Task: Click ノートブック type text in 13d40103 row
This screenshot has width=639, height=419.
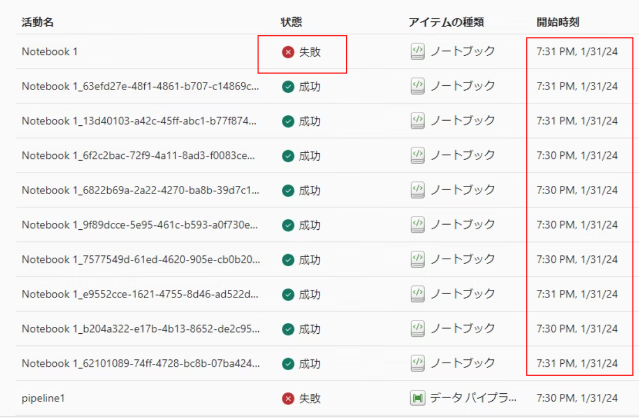Action: (463, 121)
